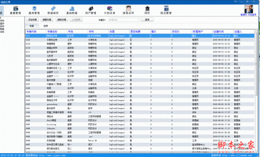Select the 金融学（二） album row

click(x=140, y=72)
